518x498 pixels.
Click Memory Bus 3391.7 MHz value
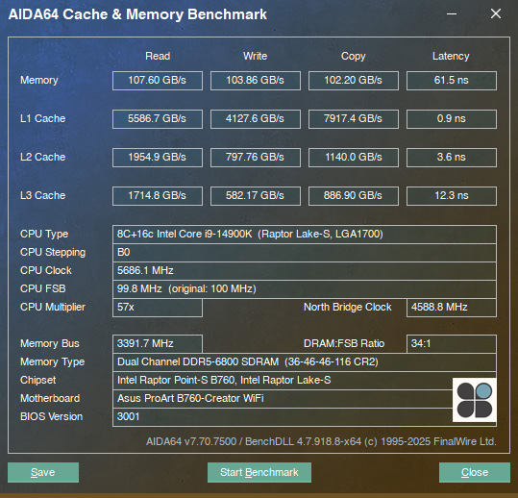point(158,344)
